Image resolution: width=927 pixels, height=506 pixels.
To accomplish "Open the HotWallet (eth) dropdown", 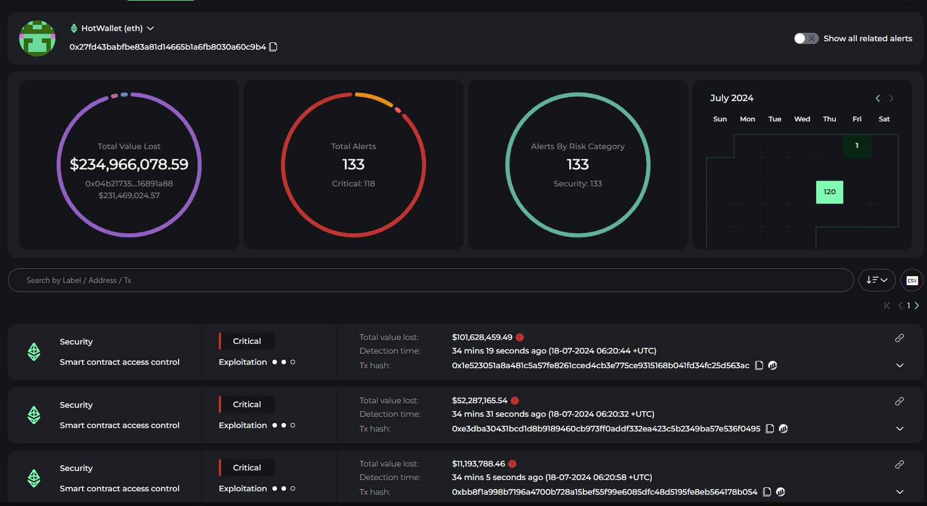I will click(x=150, y=28).
